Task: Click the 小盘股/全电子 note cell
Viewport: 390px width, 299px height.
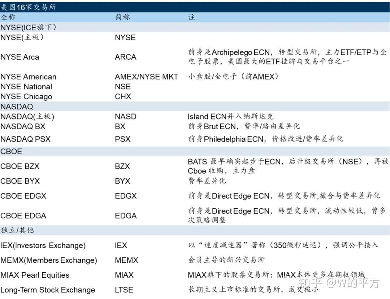Action: (x=233, y=76)
